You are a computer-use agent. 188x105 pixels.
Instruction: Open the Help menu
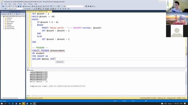36,4
